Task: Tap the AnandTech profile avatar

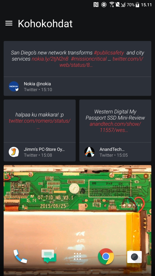Action: pyautogui.click(x=89, y=152)
